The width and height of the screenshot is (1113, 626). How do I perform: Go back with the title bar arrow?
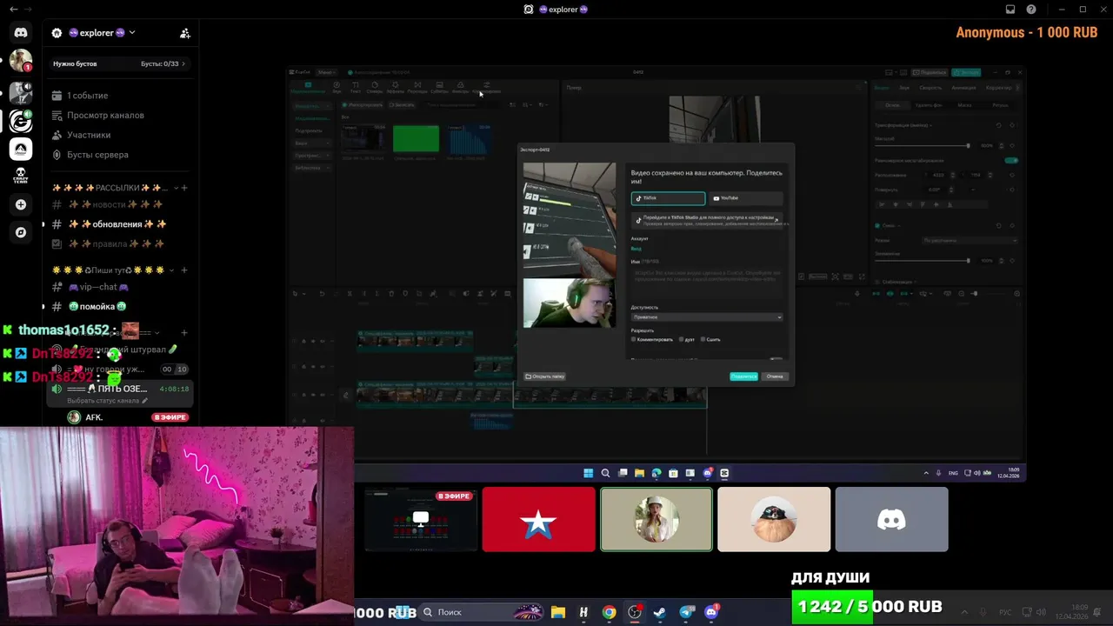click(13, 10)
